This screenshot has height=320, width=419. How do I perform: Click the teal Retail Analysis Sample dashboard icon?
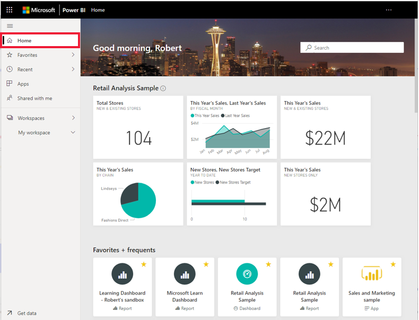tap(247, 274)
